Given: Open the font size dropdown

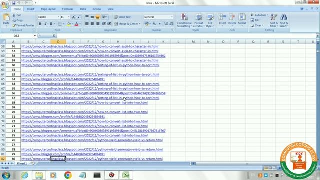Looking at the screenshot, I should [x=69, y=17].
